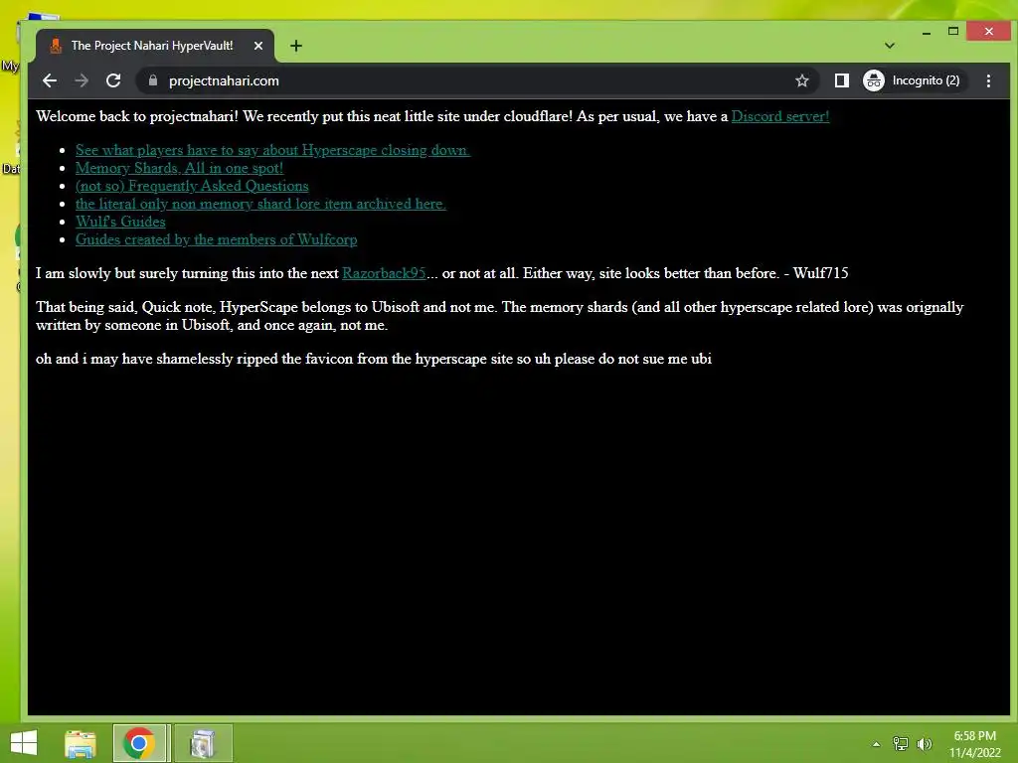Open the Memory Shards link
The height and width of the screenshot is (763, 1018).
coord(179,168)
